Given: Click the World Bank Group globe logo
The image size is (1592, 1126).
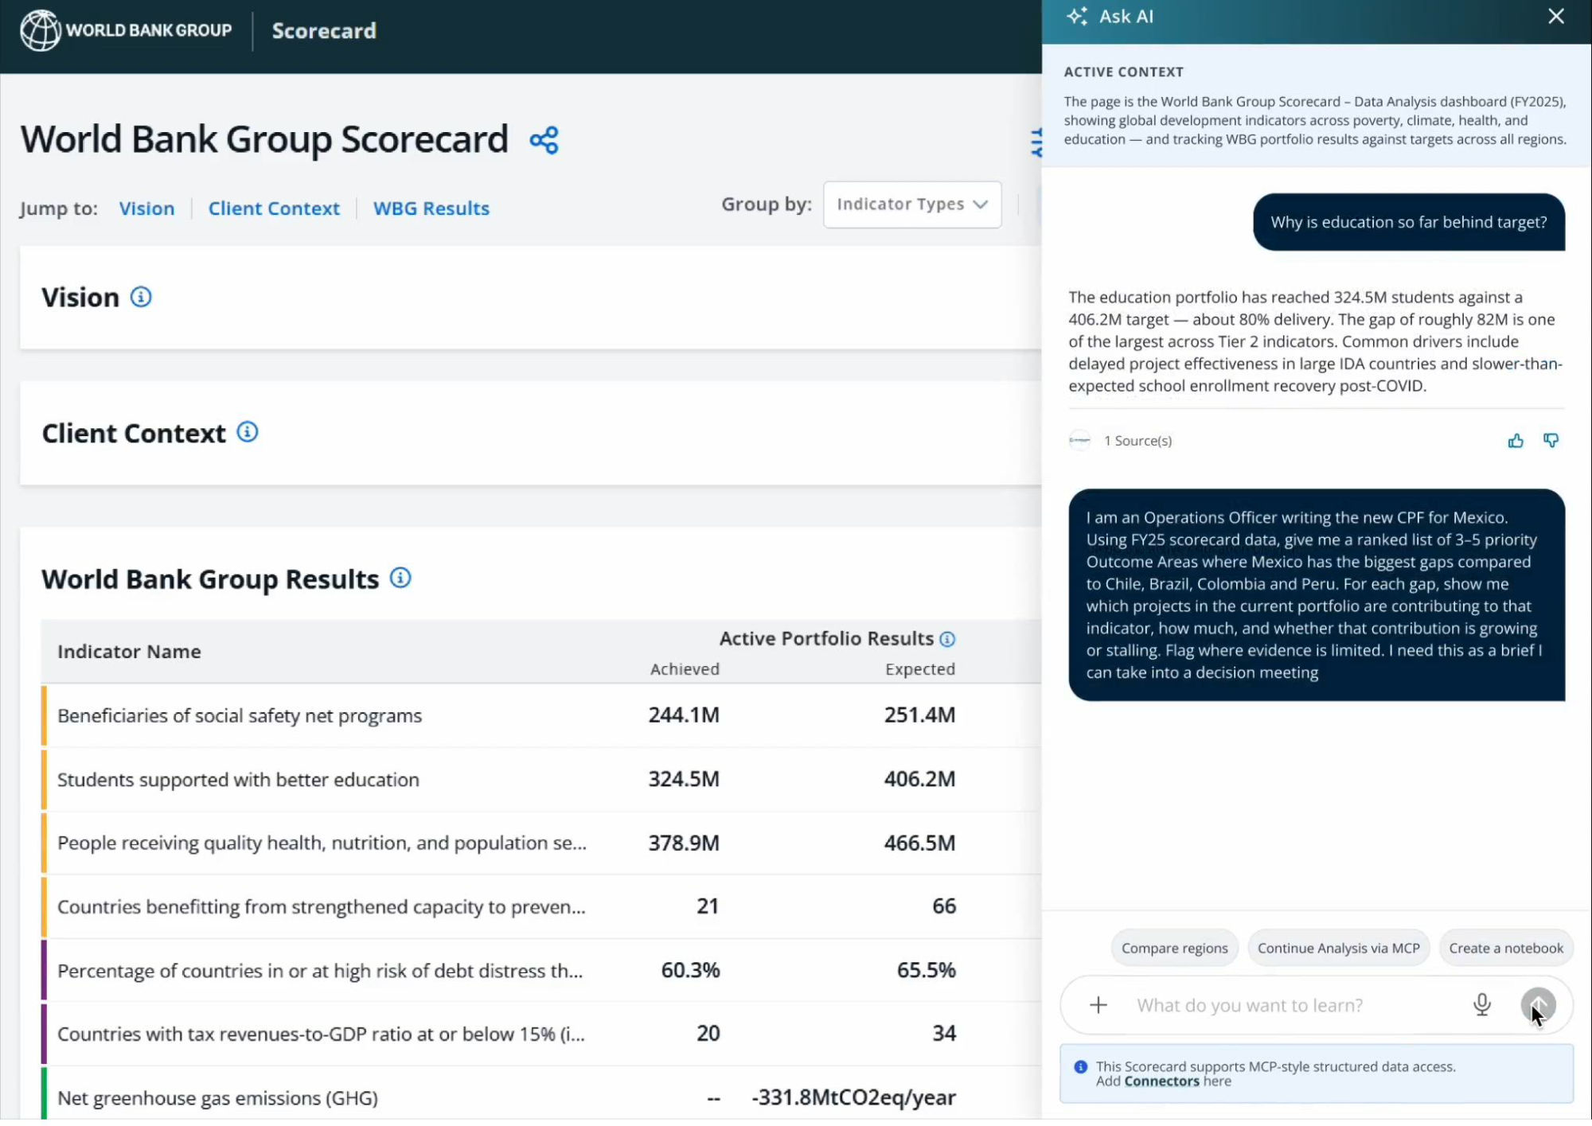Looking at the screenshot, I should pyautogui.click(x=40, y=30).
